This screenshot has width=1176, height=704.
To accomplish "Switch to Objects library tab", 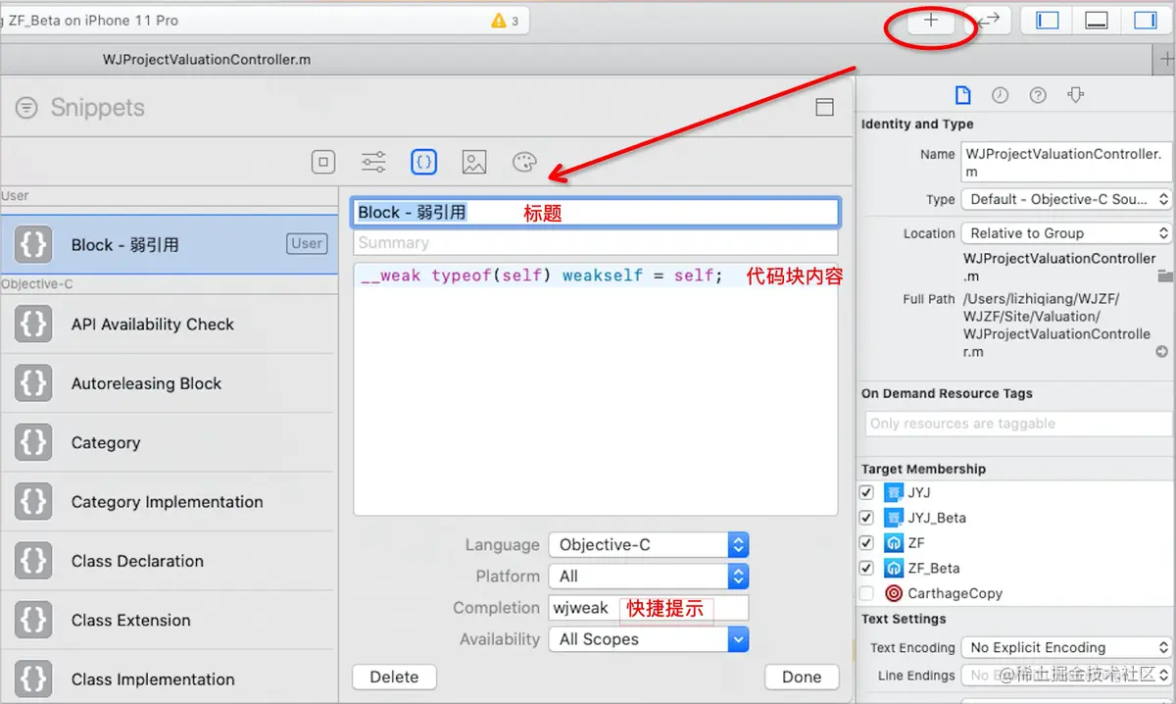I will (x=323, y=163).
